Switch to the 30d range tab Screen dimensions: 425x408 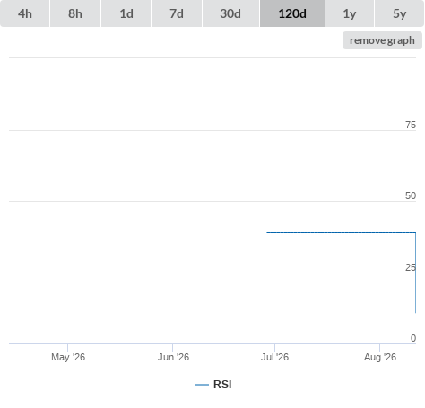[230, 13]
